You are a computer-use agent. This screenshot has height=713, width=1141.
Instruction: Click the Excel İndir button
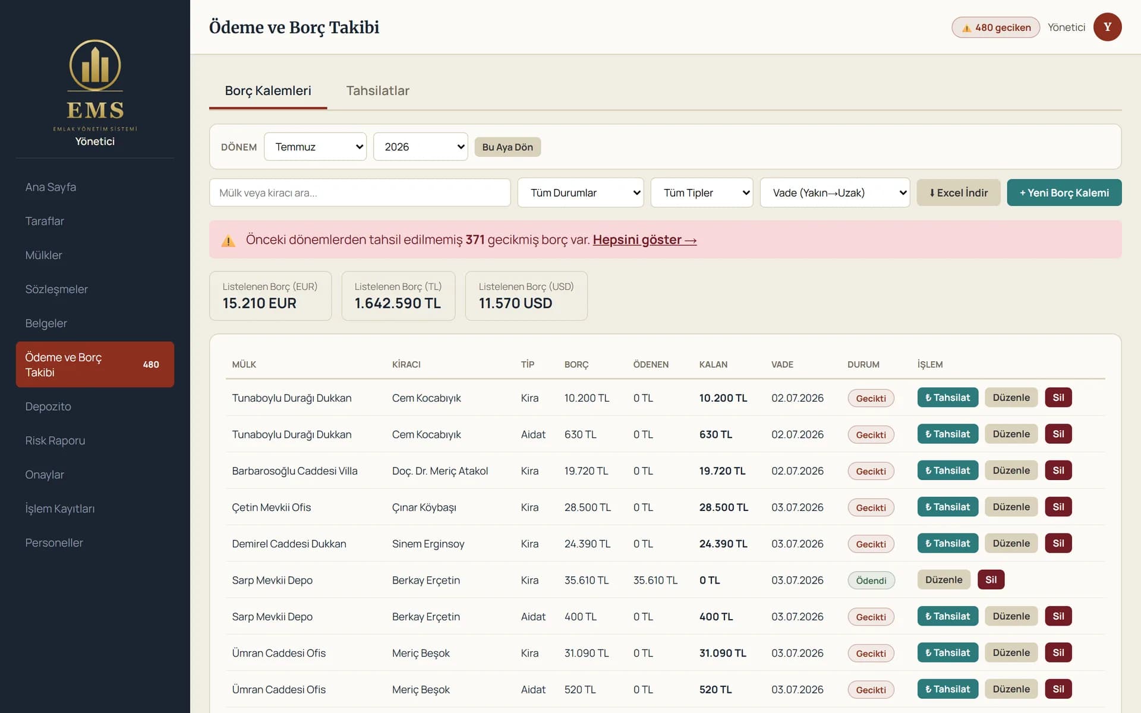[959, 193]
